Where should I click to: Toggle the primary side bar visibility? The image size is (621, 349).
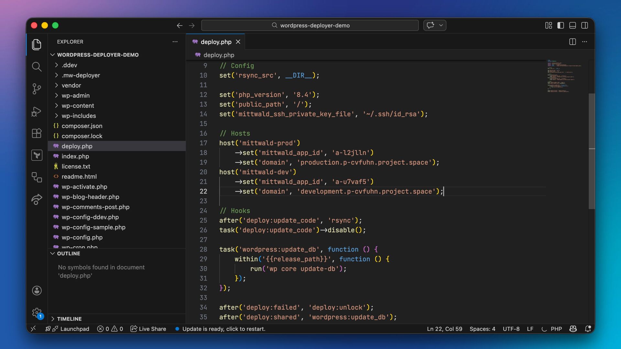(561, 25)
